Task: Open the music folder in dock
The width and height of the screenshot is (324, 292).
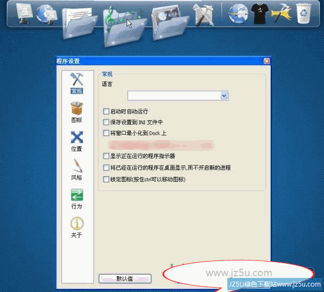Action: click(x=125, y=27)
